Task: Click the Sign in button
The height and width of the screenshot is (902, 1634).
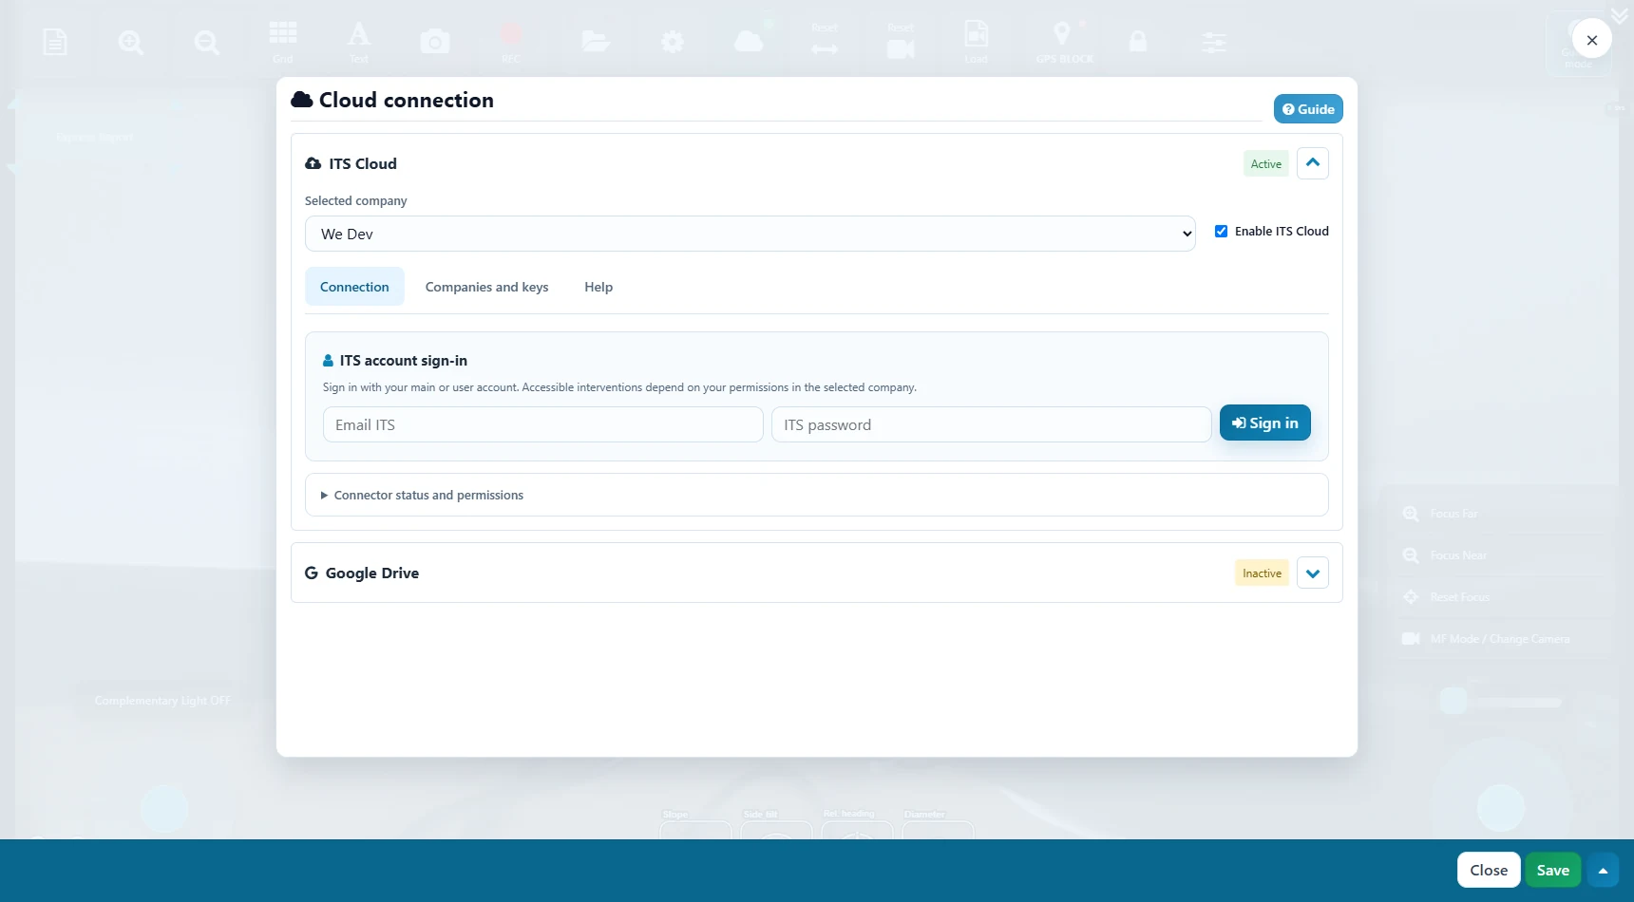Action: coord(1265,423)
